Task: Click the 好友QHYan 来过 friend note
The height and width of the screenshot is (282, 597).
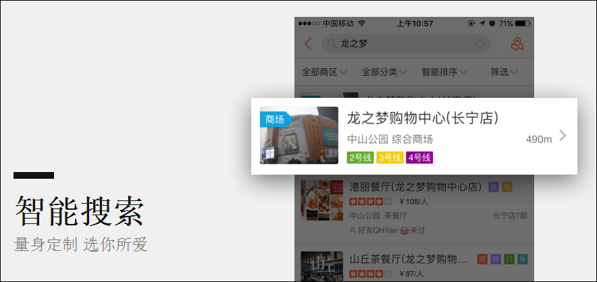Action: 387,230
